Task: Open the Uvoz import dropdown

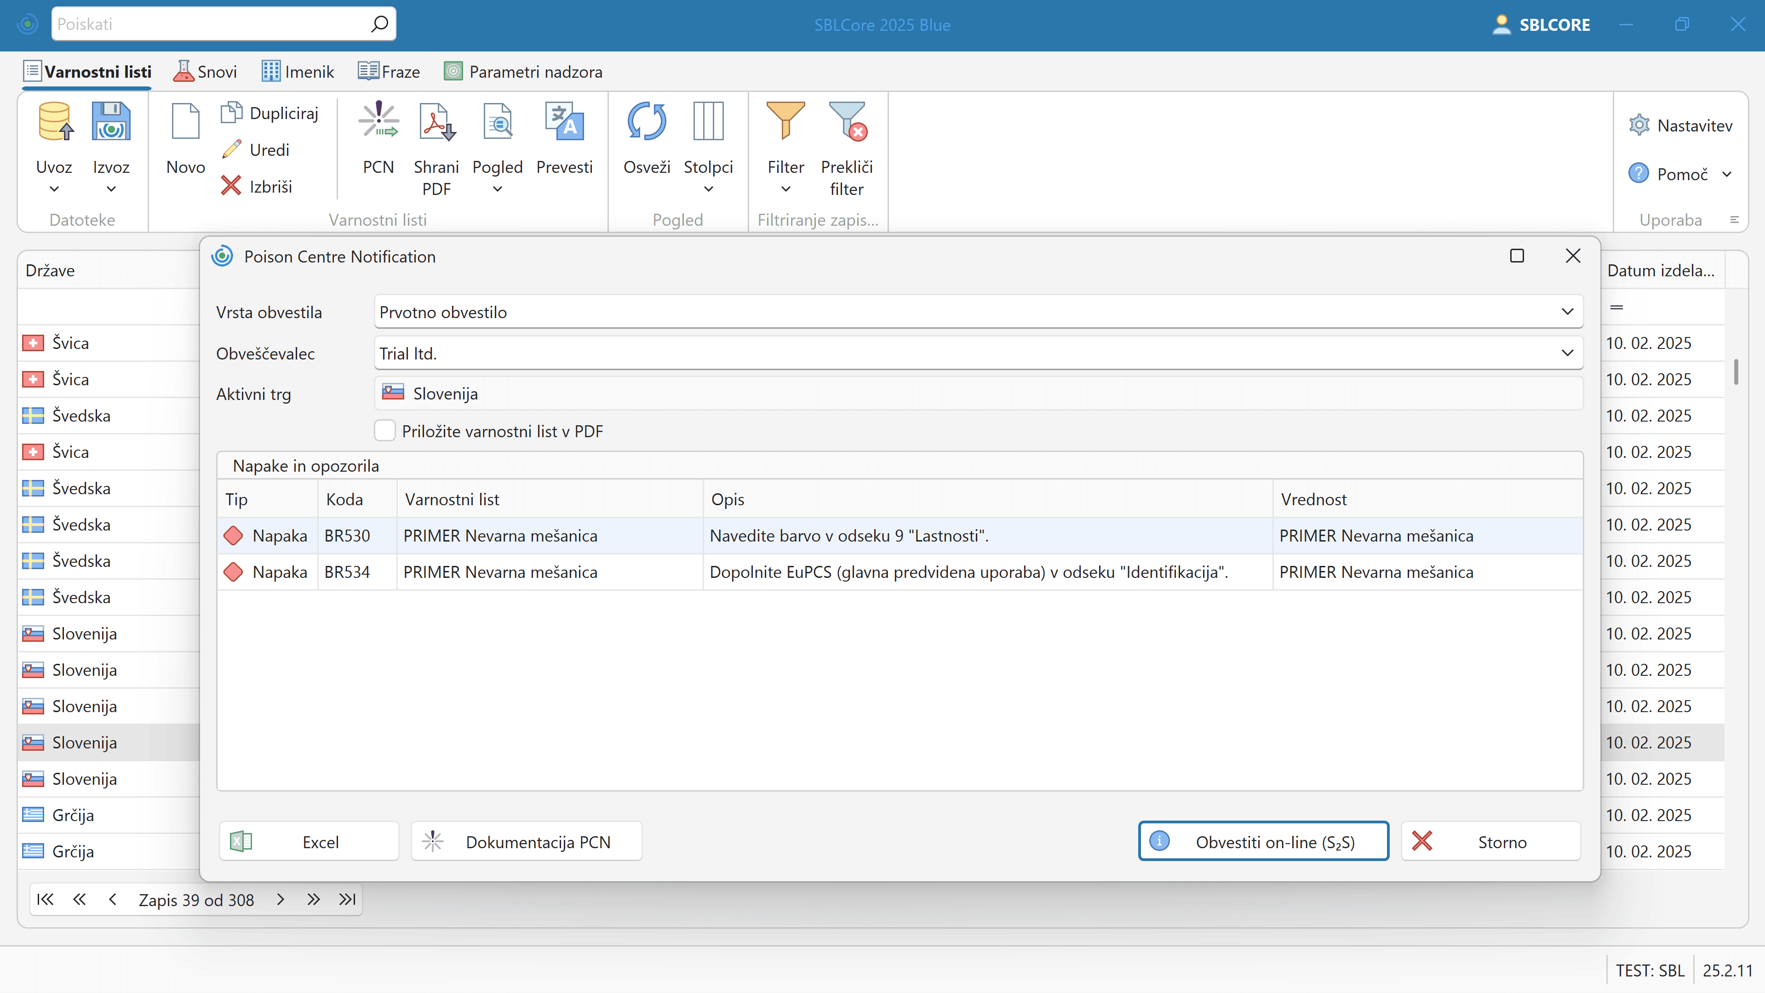Action: click(54, 188)
